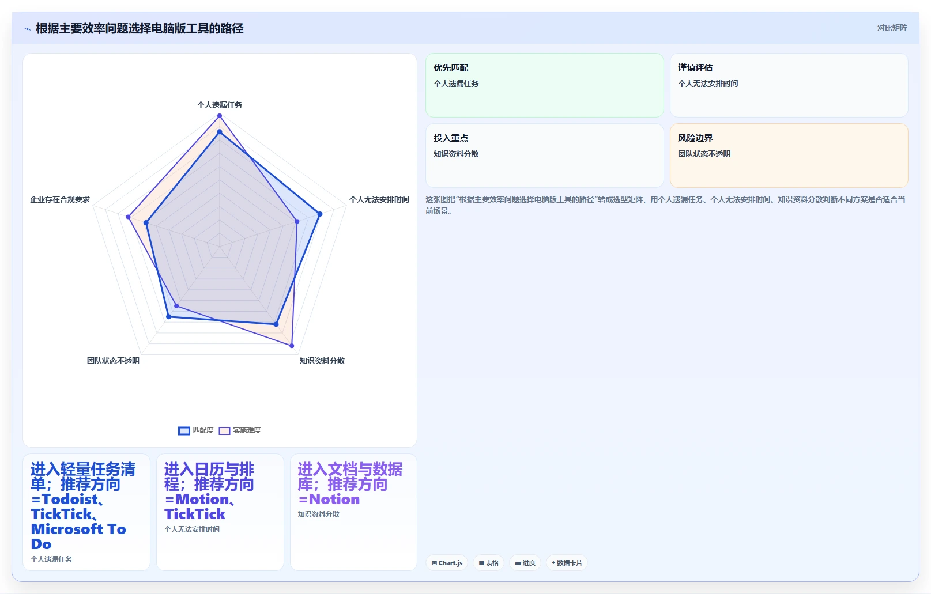931x594 pixels.
Task: Select the 投入重点 card heading
Action: [451, 138]
